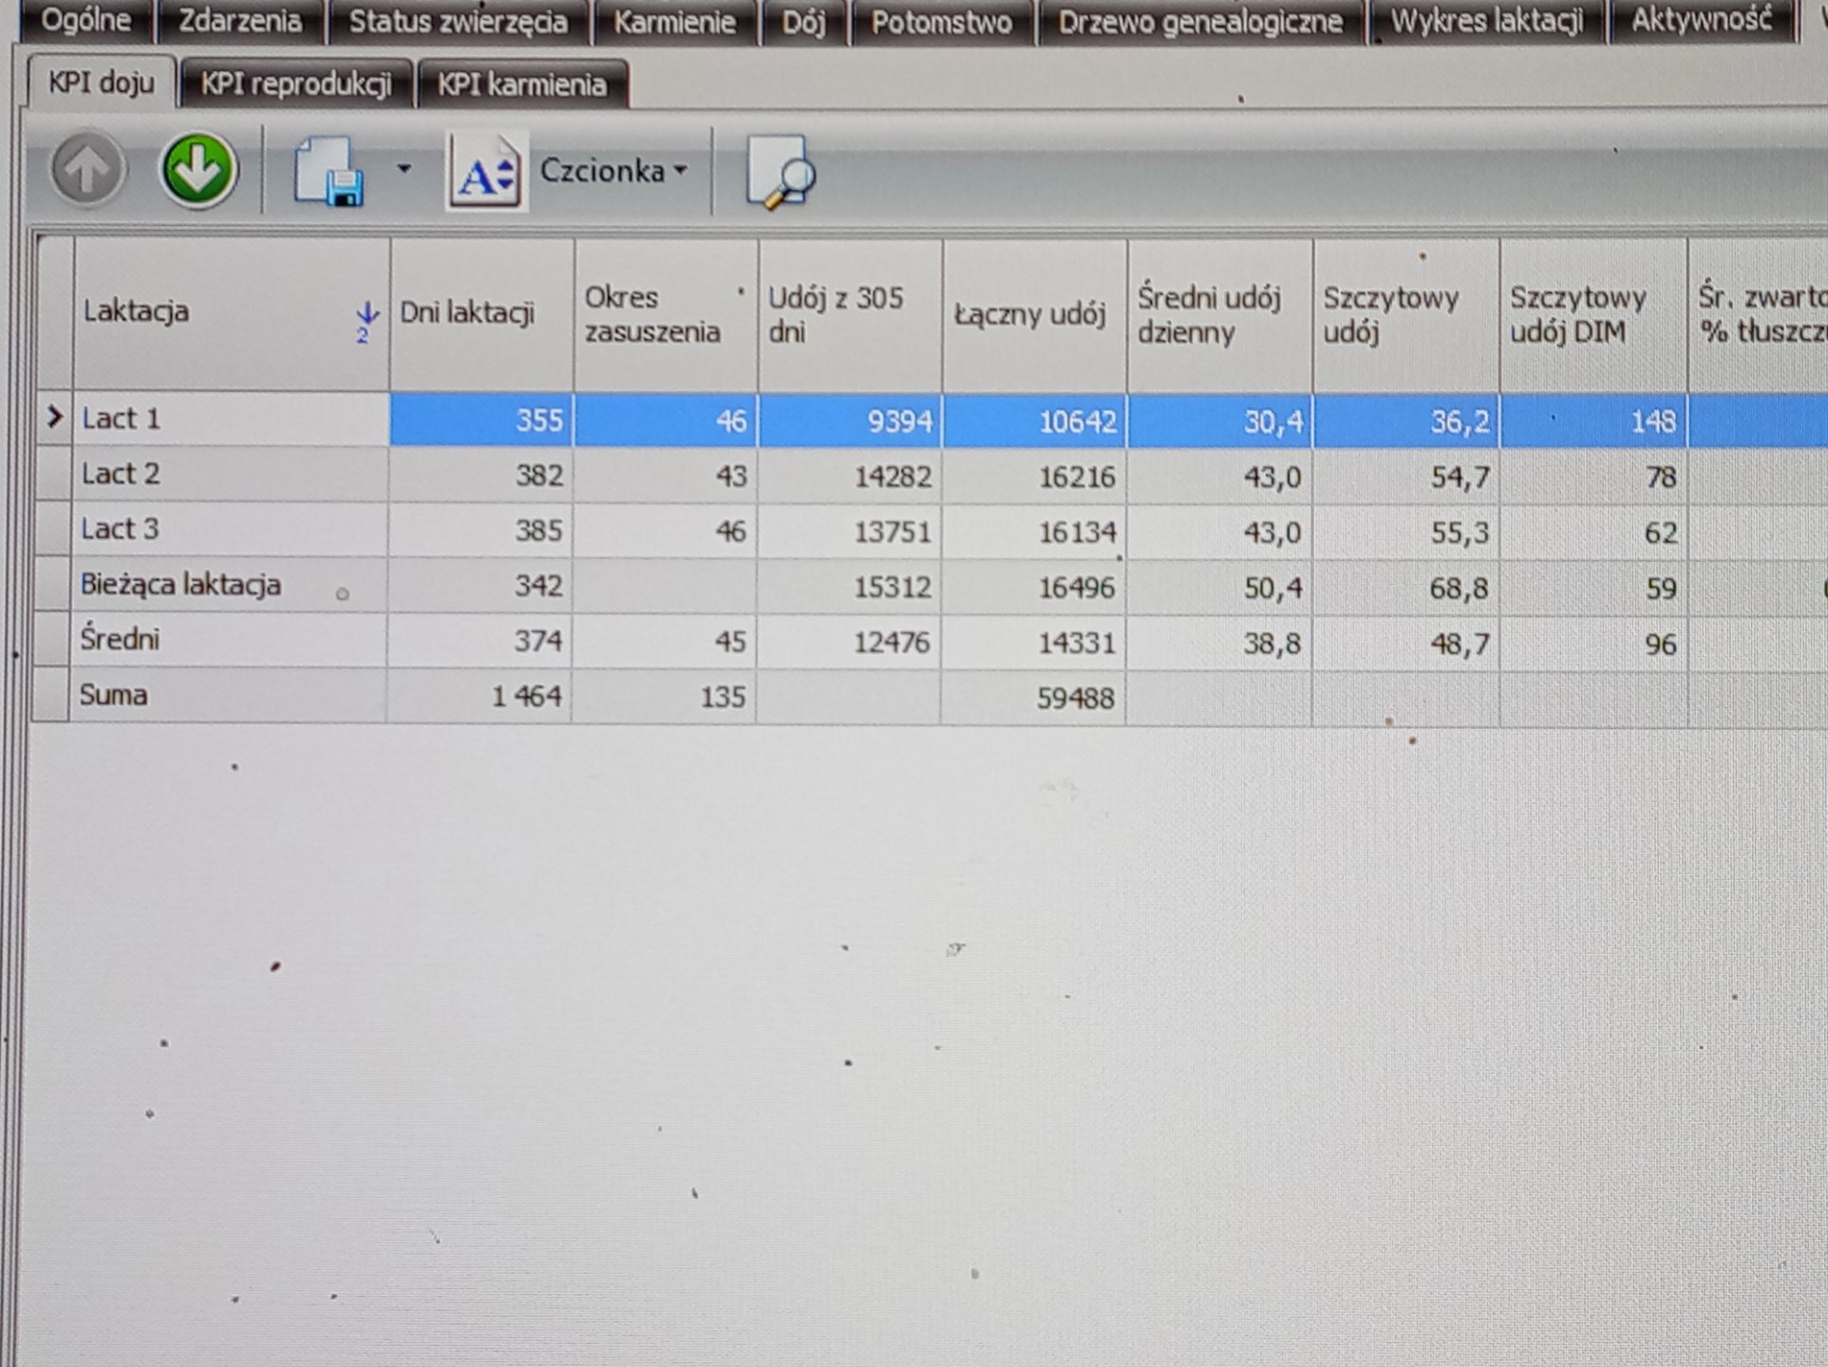The image size is (1828, 1367).
Task: Click the row indicator arrow beside Lact 1
Action: pyautogui.click(x=55, y=417)
